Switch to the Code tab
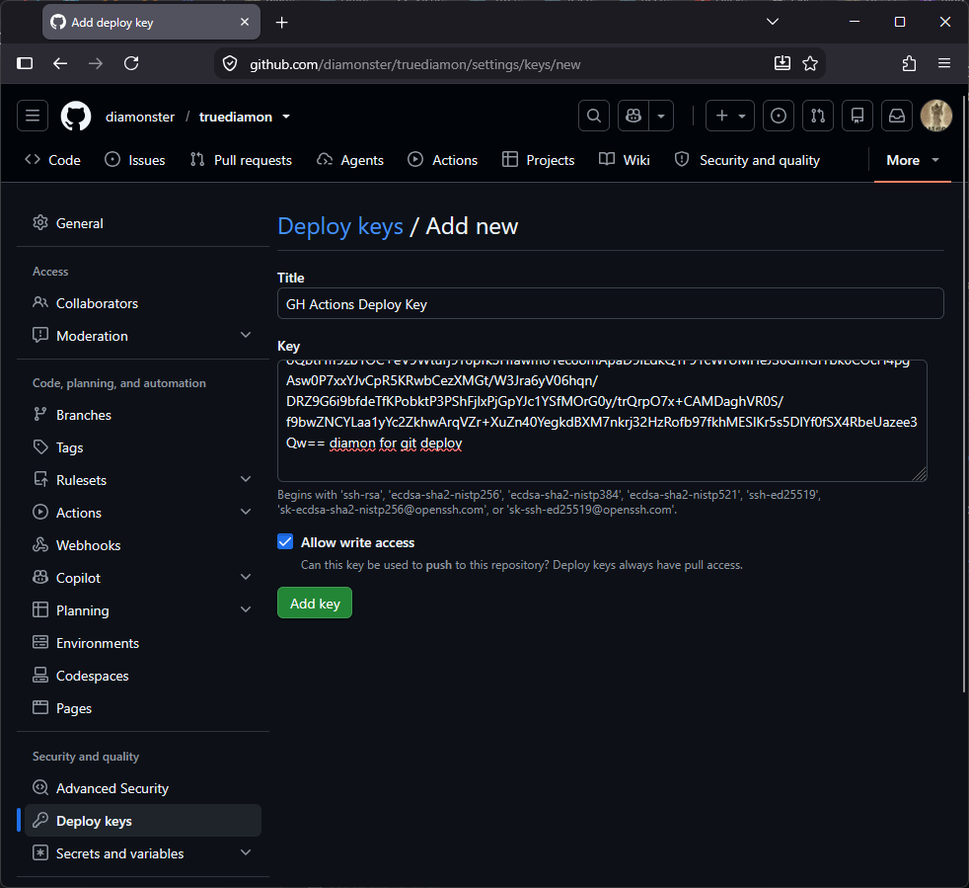The image size is (969, 888). pyautogui.click(x=52, y=160)
